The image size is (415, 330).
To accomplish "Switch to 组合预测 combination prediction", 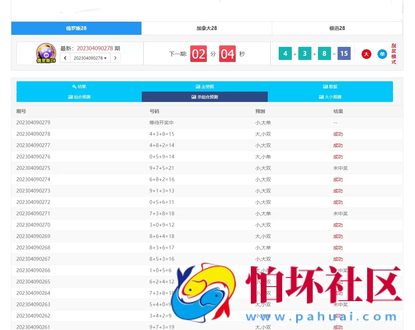I will pos(79,97).
